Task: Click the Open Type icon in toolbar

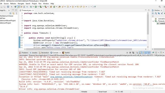Action: pyautogui.click(x=60, y=7)
